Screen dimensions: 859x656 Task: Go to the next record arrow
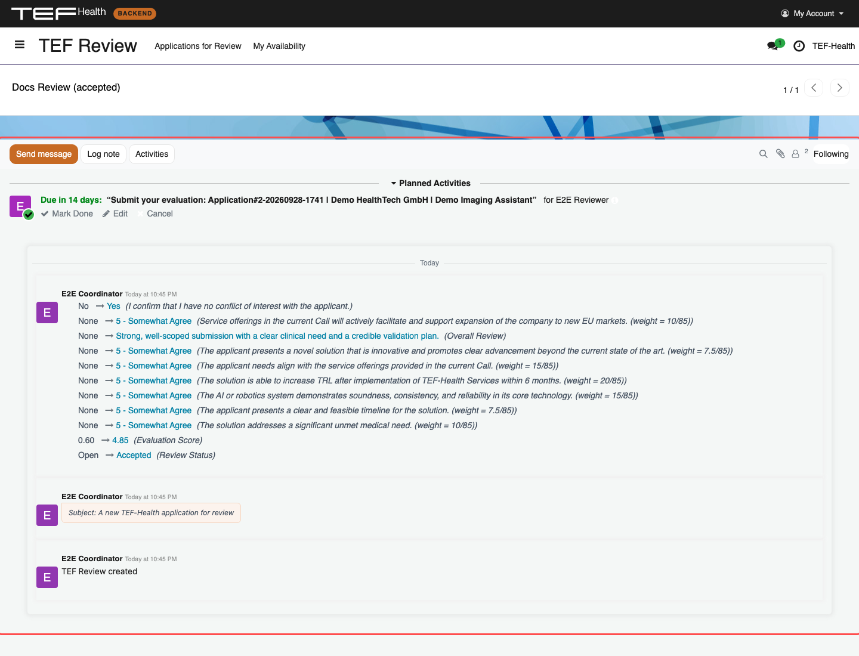(839, 88)
